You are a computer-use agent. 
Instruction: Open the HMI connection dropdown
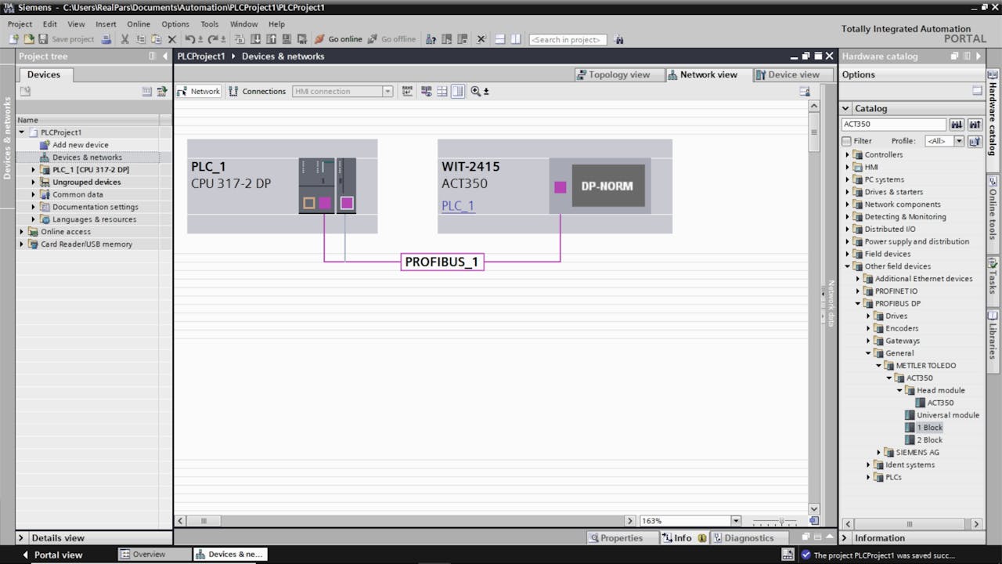pyautogui.click(x=387, y=92)
